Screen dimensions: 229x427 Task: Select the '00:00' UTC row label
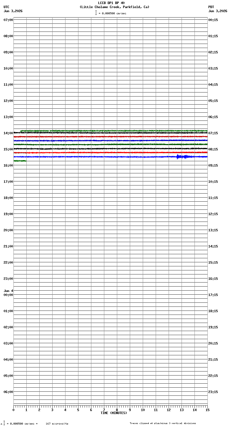pos(8,295)
